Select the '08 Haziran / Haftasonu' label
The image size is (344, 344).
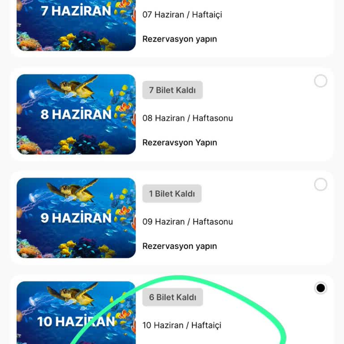(x=188, y=118)
